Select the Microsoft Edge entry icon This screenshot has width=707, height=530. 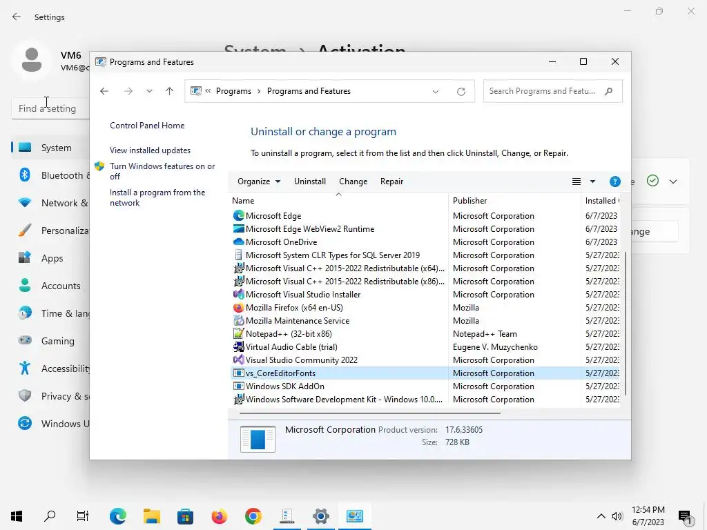[238, 216]
